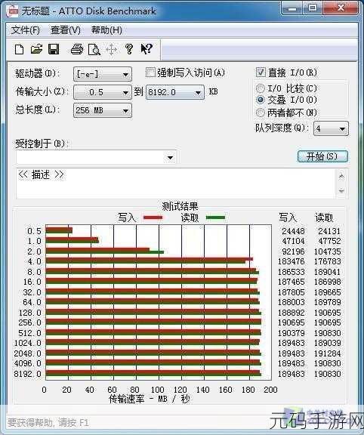Open the 0.5 minimum transfer size dropdown

click(103, 92)
